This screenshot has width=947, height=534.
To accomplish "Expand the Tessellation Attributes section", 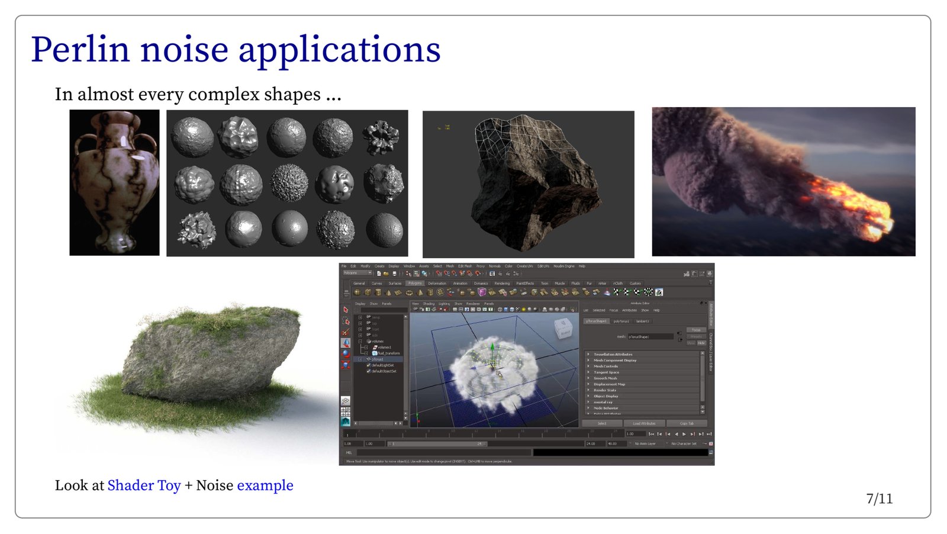I will point(588,354).
